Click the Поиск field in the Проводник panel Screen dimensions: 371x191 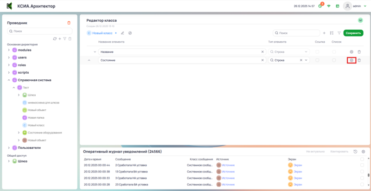tap(41, 31)
